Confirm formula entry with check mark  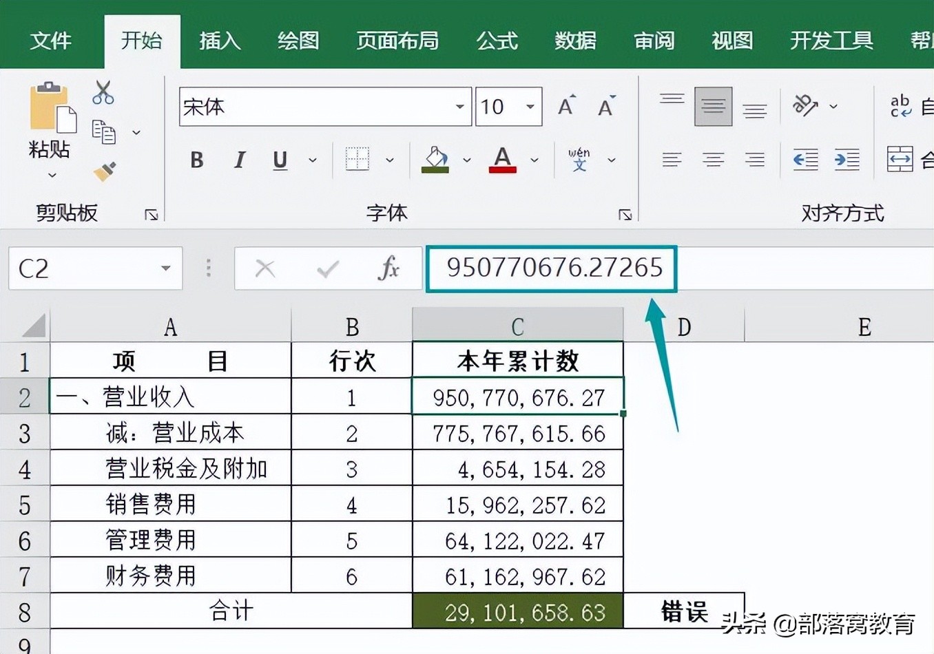(327, 268)
